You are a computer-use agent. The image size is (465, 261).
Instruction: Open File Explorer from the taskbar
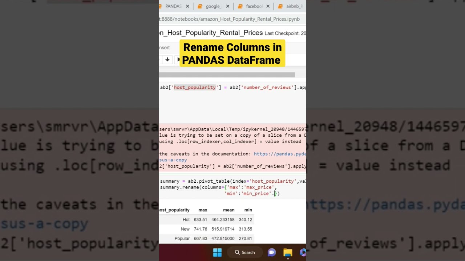coord(288,252)
